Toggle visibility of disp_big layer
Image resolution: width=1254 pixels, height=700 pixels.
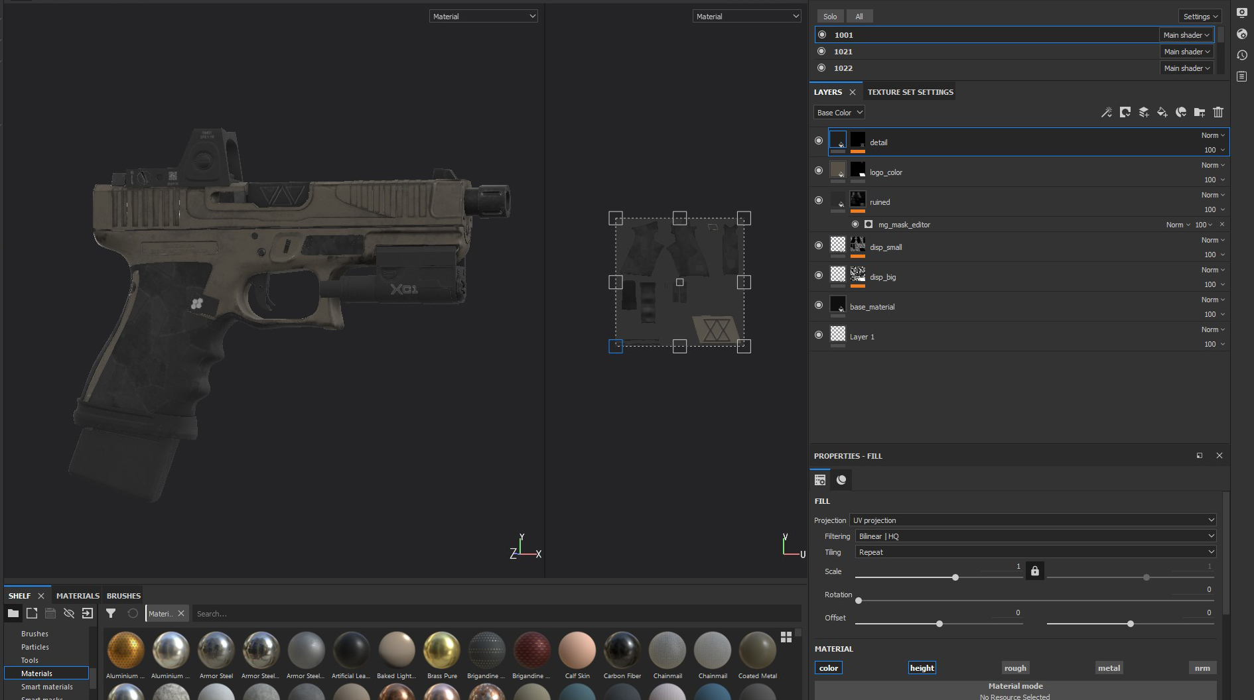(819, 275)
